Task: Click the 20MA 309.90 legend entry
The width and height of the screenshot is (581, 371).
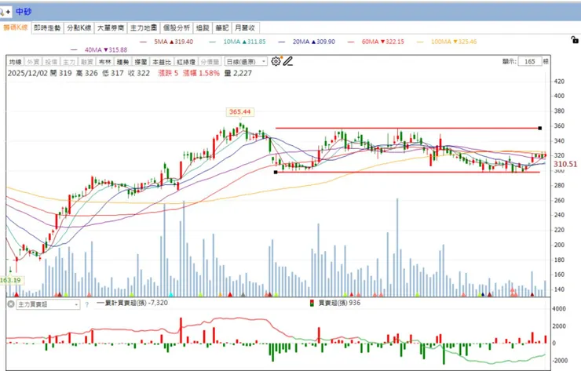Action: 307,42
